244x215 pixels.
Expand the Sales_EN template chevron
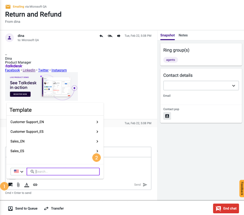click(97, 141)
